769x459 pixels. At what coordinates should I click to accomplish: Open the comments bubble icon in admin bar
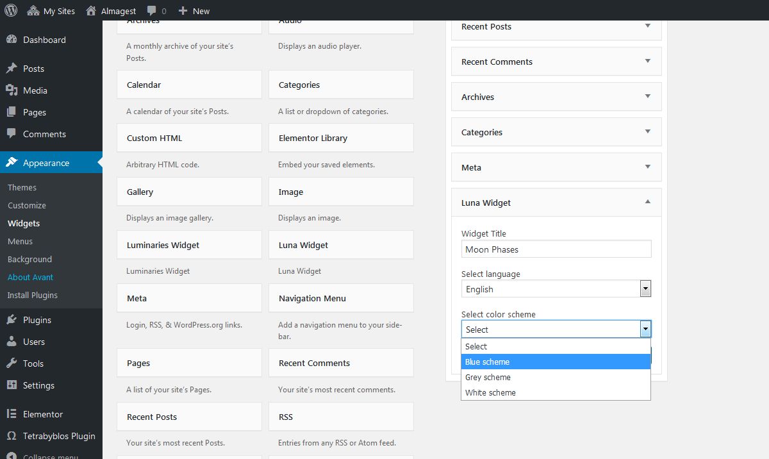tap(152, 11)
